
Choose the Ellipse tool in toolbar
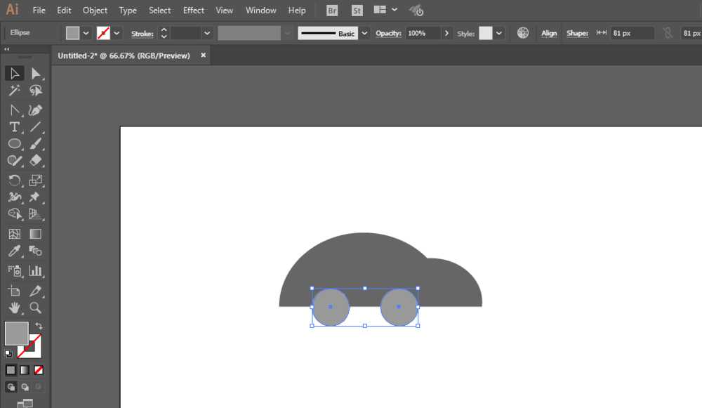click(x=14, y=144)
